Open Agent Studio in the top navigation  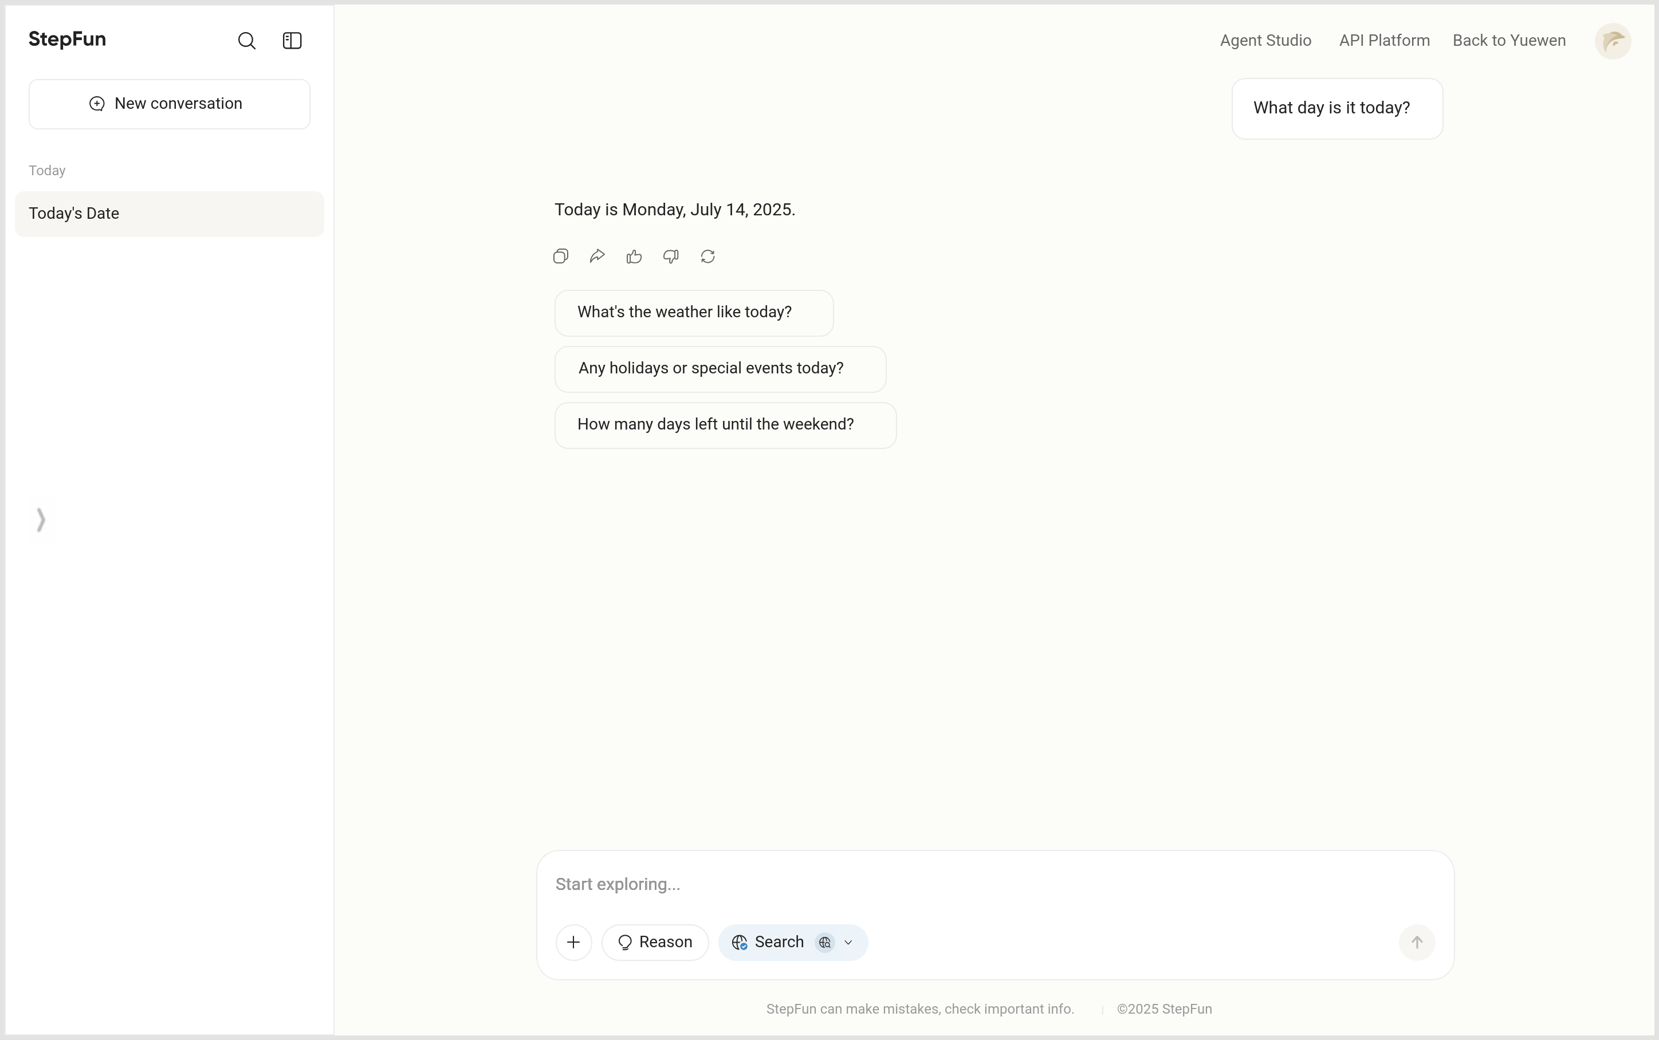coord(1265,41)
